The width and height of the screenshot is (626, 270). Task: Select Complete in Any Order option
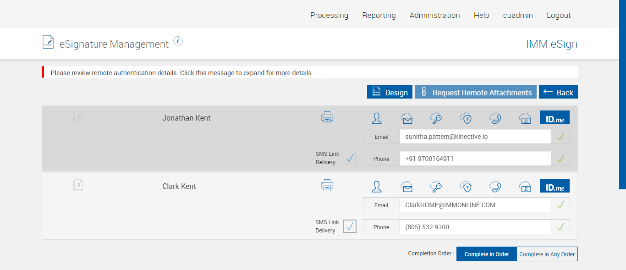click(547, 254)
